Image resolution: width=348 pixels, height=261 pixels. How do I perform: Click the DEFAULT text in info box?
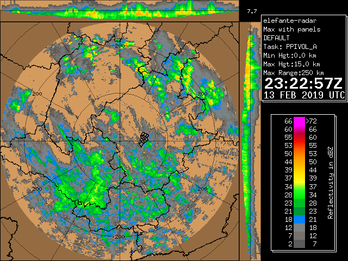click(278, 38)
